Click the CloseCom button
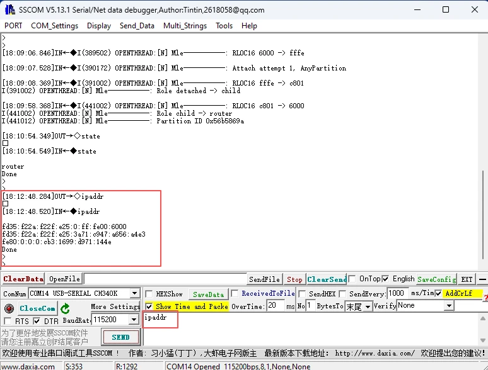Screen dimensions: 488x370 pos(37,308)
